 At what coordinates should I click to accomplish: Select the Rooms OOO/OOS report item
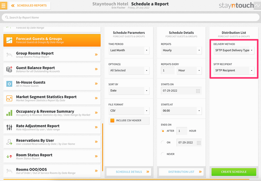tap(52, 171)
